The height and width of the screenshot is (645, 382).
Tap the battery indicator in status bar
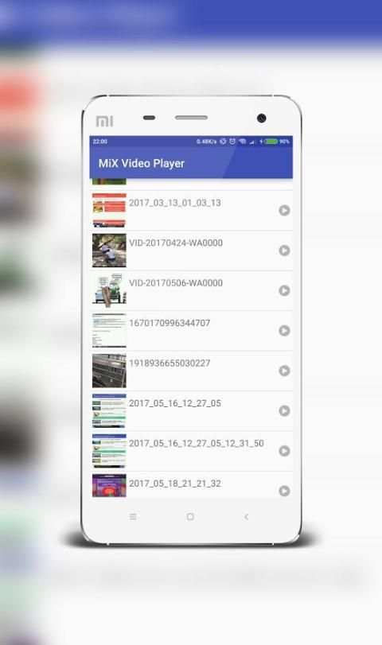coord(271,142)
